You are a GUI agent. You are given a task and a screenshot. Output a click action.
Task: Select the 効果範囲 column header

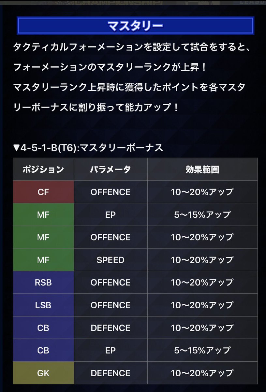202,169
